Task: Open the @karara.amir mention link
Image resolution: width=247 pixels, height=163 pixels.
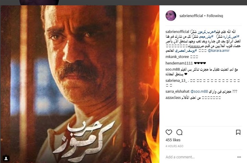Action: click(219, 50)
